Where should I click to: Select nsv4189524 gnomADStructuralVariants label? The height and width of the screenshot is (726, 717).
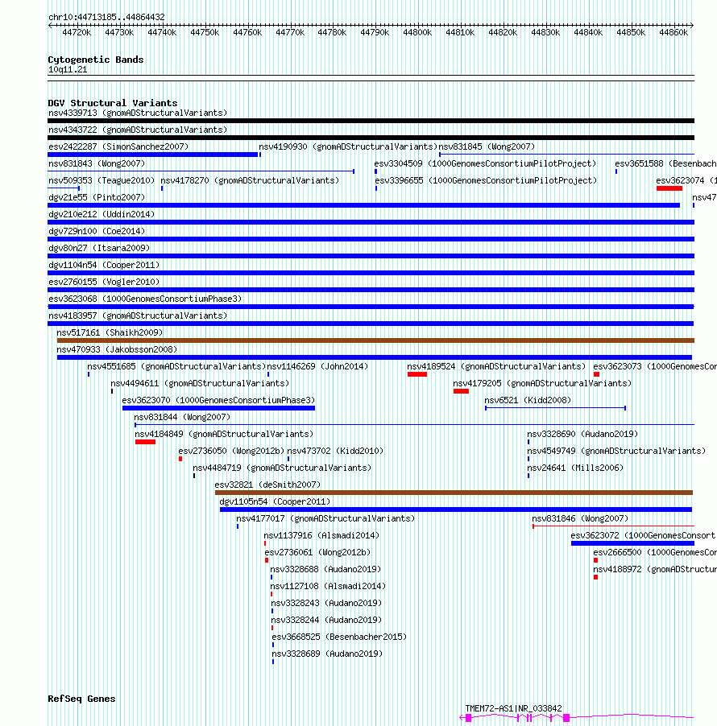tap(496, 367)
